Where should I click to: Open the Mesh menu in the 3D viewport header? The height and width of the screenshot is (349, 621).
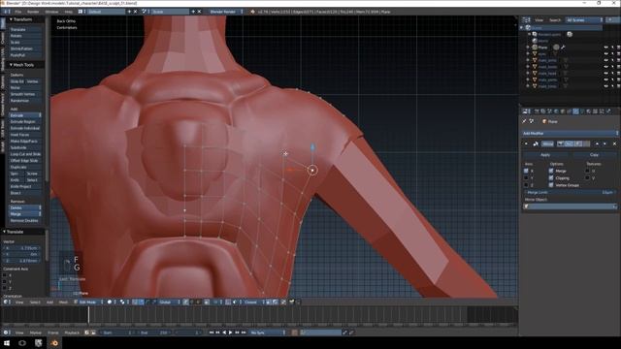coord(63,302)
